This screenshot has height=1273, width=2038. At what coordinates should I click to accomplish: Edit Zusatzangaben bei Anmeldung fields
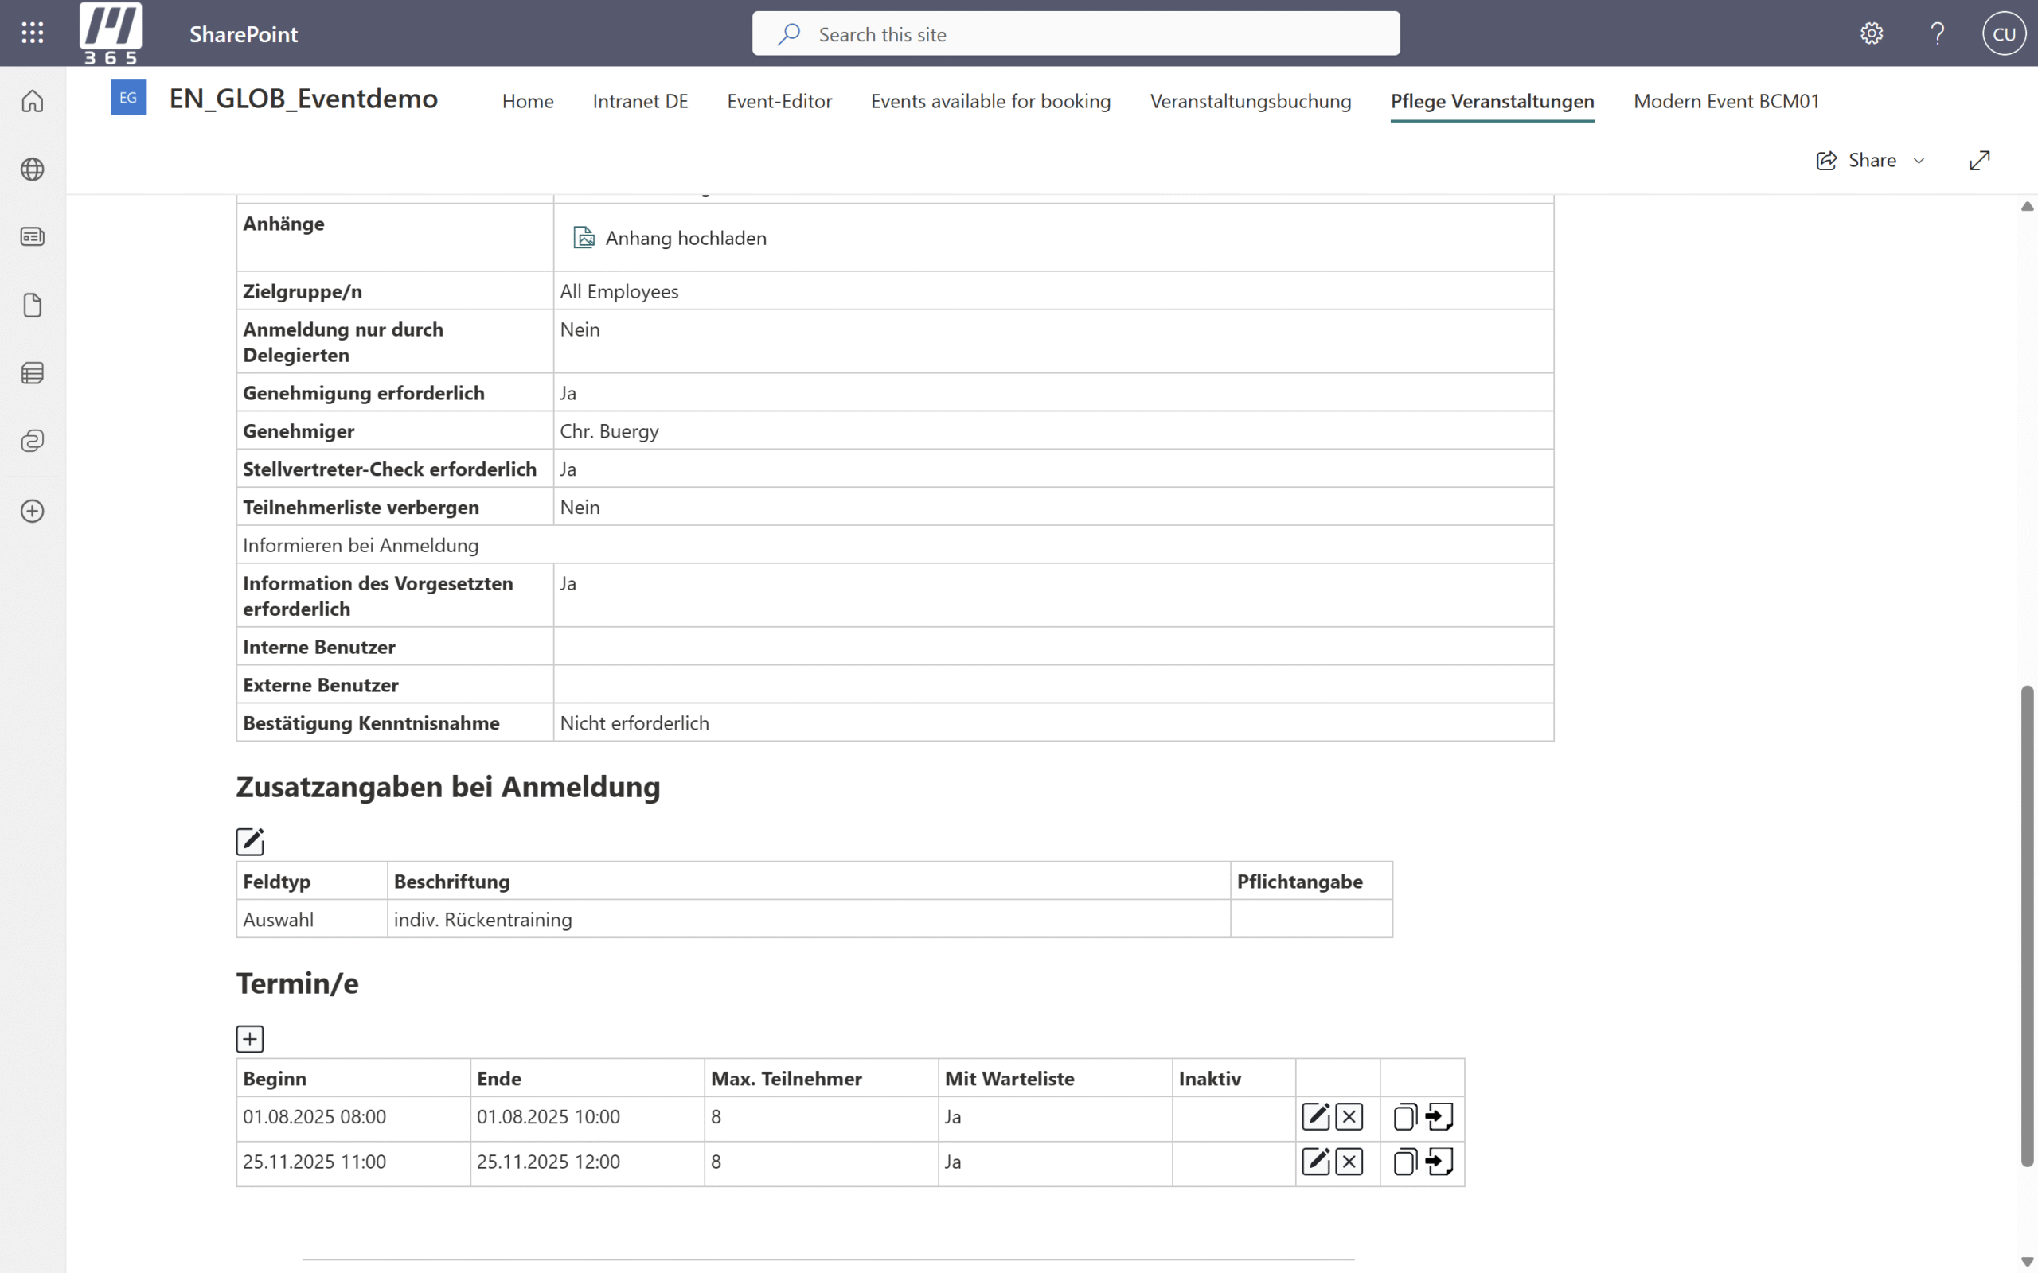(x=249, y=841)
